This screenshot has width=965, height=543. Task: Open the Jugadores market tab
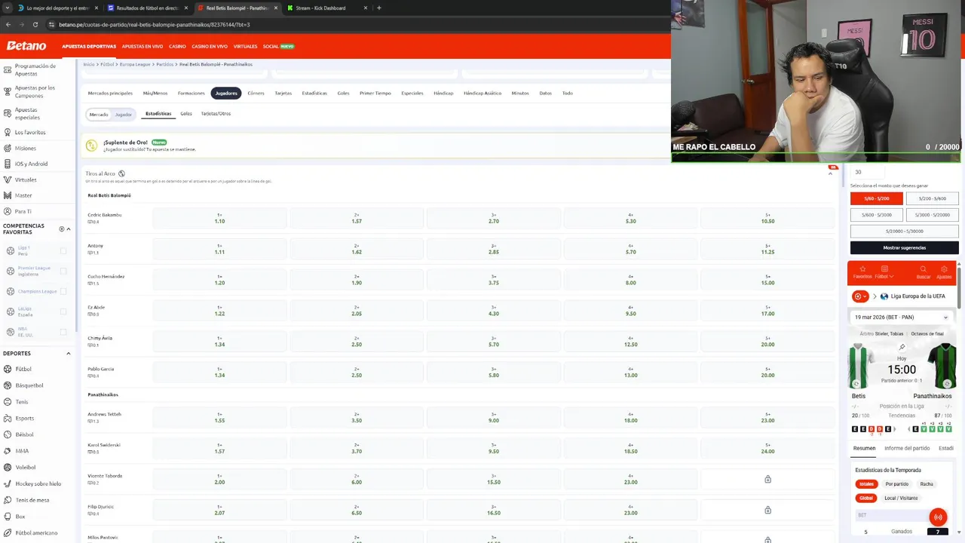226,93
